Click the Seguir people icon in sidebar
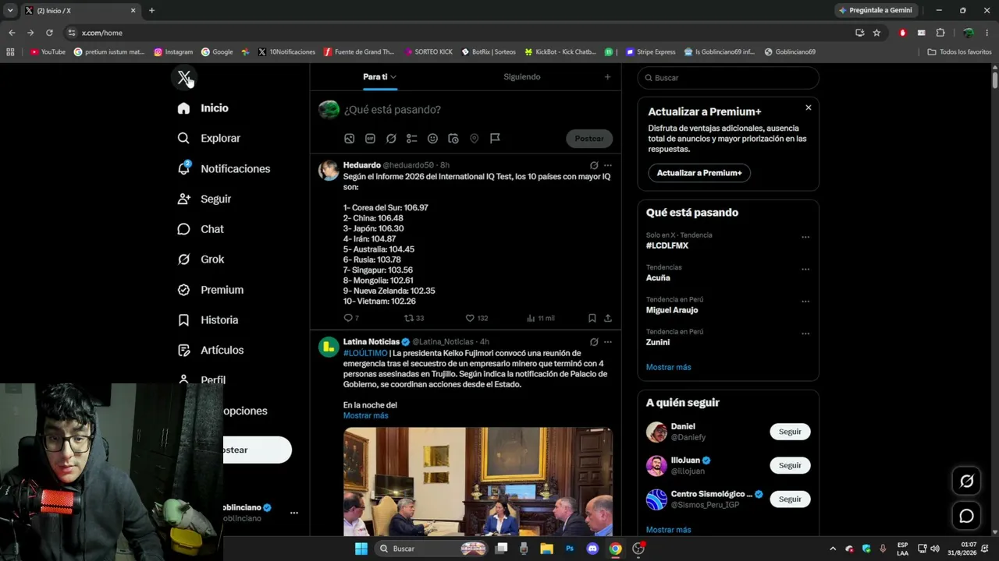Viewport: 999px width, 561px height. [x=183, y=199]
